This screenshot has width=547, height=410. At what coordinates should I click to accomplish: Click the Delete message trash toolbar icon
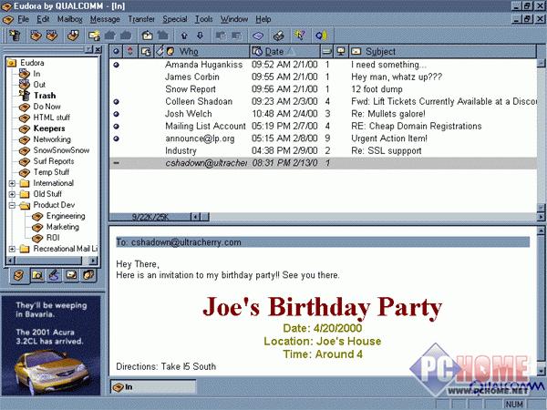click(x=15, y=36)
